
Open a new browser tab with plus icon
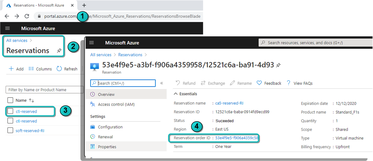84,5
